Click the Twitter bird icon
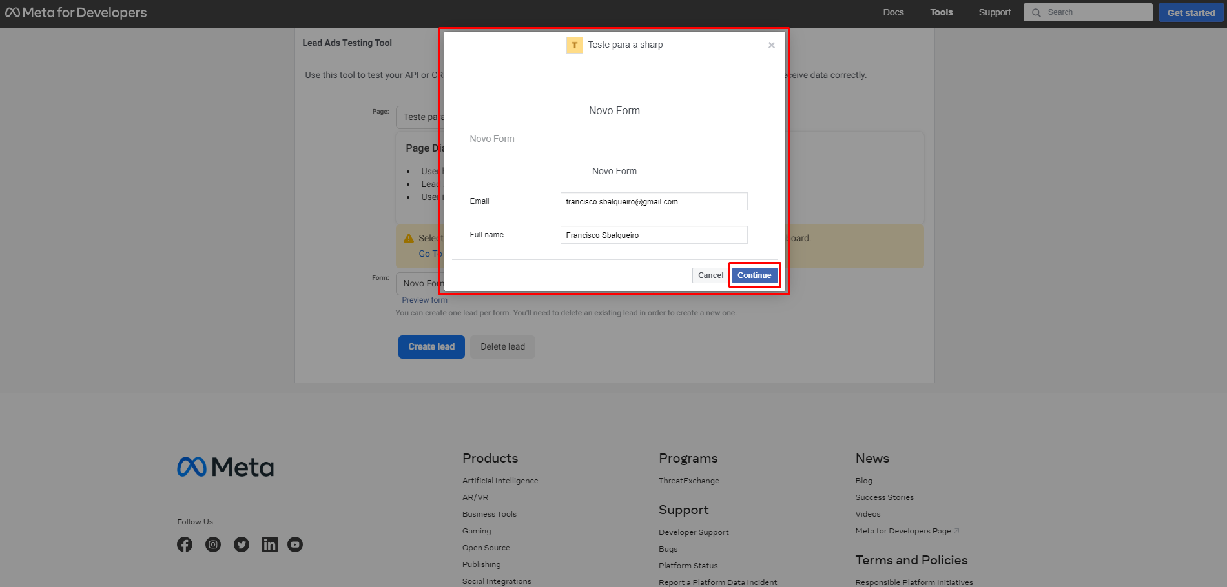The width and height of the screenshot is (1227, 587). tap(242, 544)
